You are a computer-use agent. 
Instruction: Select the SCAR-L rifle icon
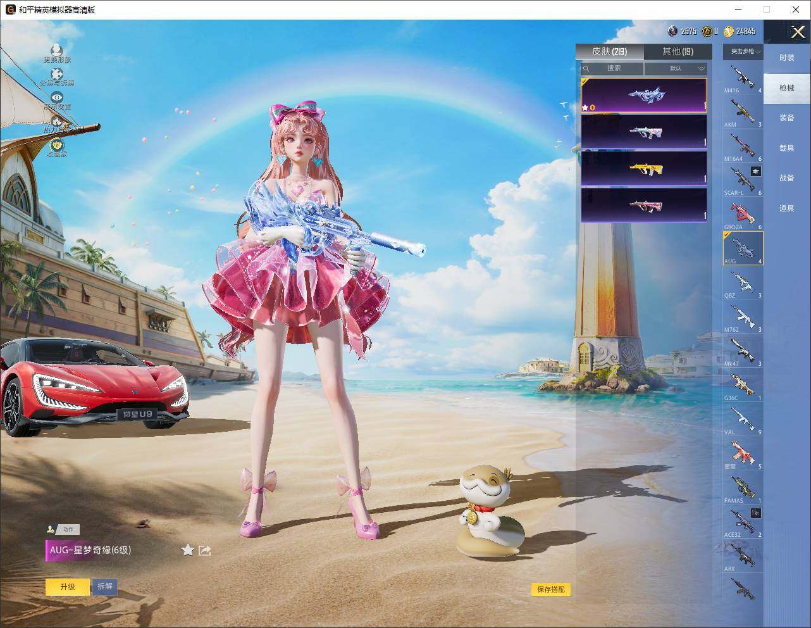click(743, 180)
